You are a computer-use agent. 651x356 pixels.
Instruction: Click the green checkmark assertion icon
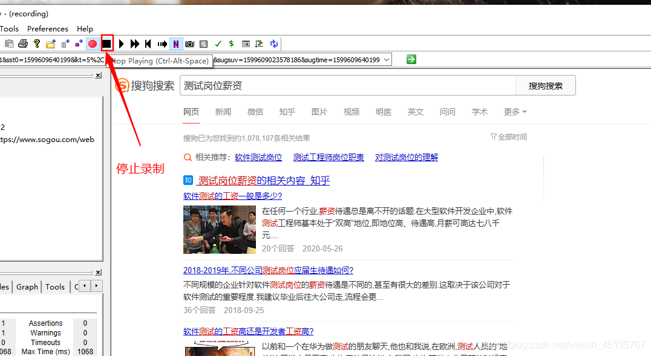218,44
